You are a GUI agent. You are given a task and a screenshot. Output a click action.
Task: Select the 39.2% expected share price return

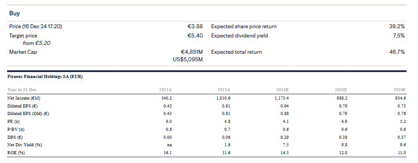tap(397, 26)
